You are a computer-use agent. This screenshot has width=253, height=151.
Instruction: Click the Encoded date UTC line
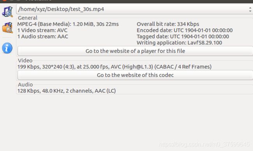[x=184, y=30]
